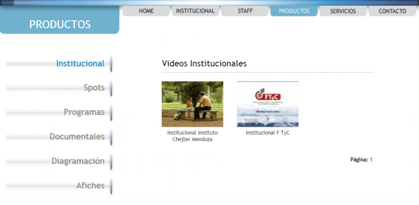
Task: Play the Instituto Chejter Mendoza video thumbnail
Action: (x=193, y=104)
